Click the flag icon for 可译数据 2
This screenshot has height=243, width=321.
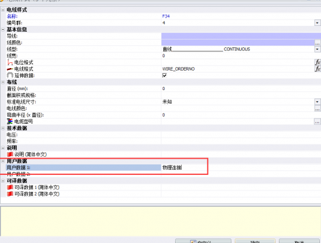coord(10,194)
